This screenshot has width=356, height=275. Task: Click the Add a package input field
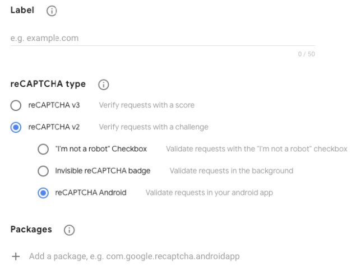click(135, 257)
